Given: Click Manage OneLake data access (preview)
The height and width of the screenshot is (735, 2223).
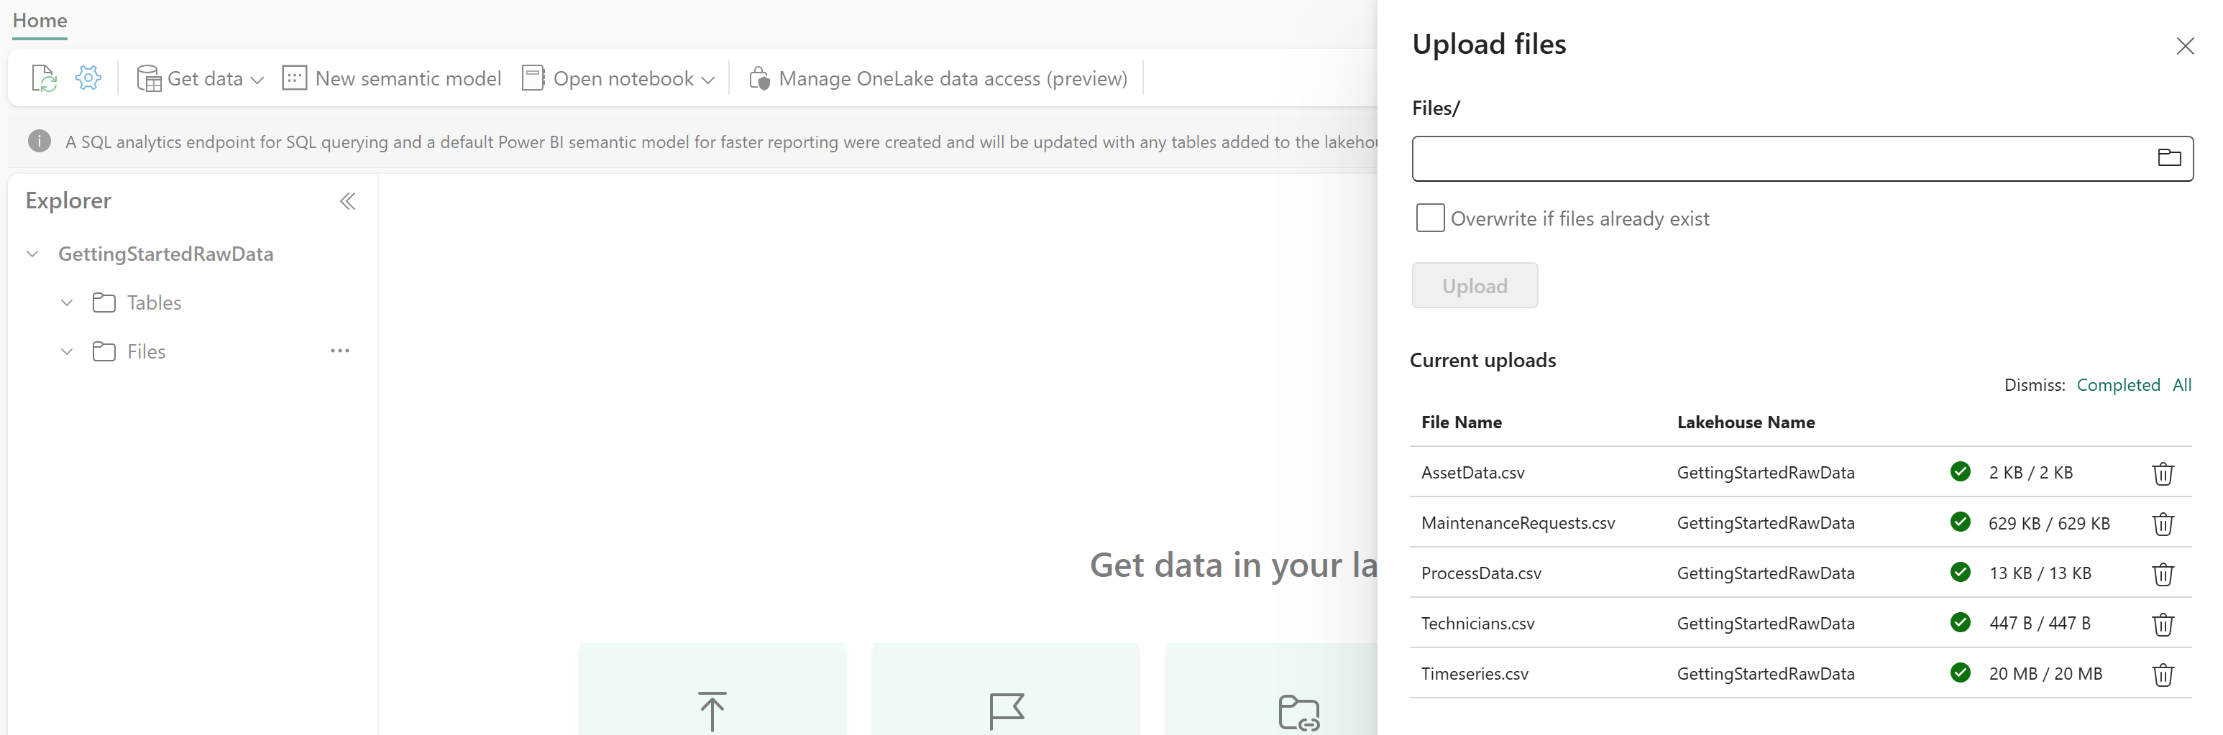Looking at the screenshot, I should click(x=938, y=78).
